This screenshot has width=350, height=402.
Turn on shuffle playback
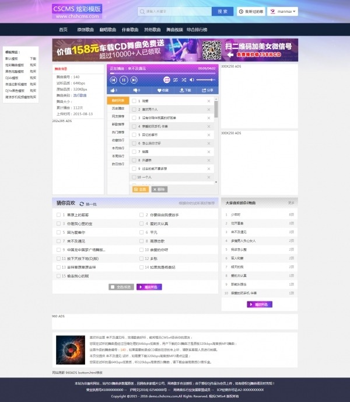coord(184,80)
